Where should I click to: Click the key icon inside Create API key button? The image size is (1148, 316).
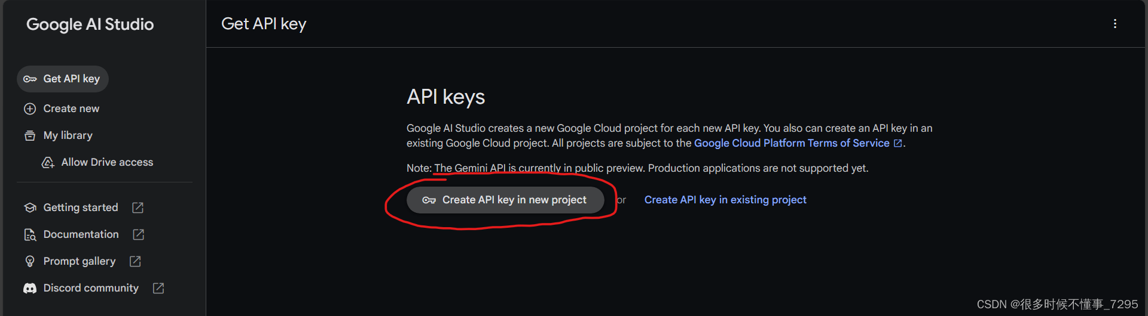click(x=429, y=200)
